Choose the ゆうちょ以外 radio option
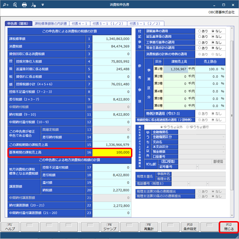239x239 pixels. [x=161, y=127]
